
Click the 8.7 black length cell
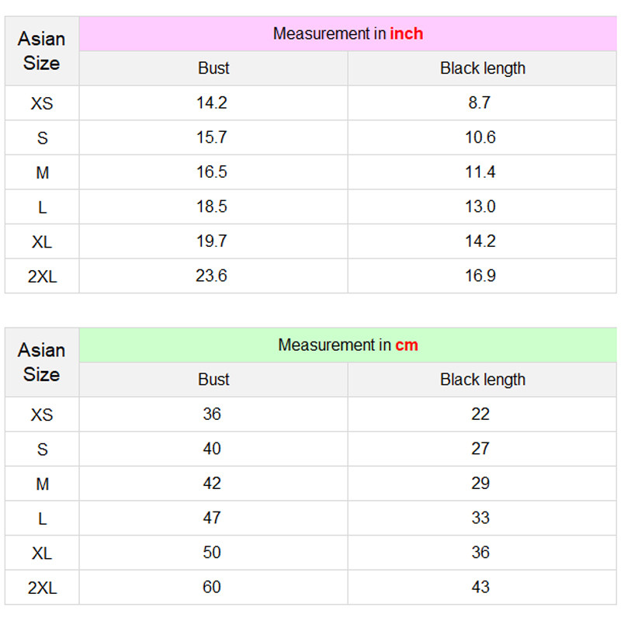(x=480, y=102)
